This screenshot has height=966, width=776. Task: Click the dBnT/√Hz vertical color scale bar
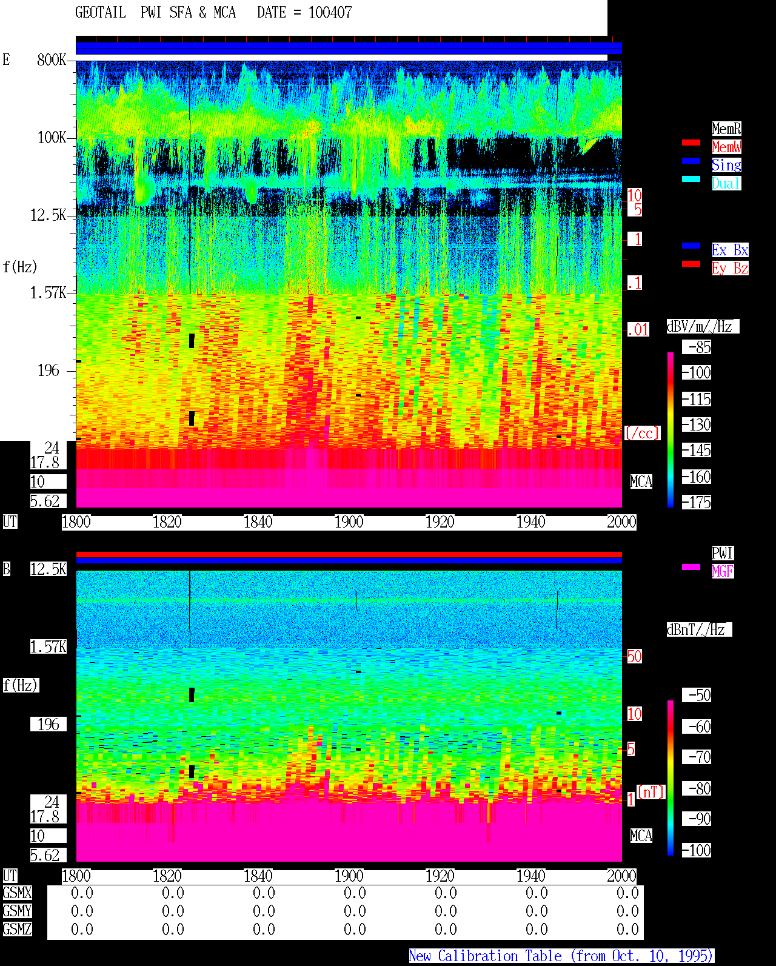click(x=671, y=778)
